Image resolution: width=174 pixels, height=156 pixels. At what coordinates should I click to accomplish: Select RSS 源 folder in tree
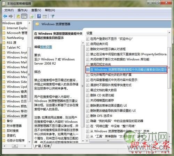(x=9, y=43)
